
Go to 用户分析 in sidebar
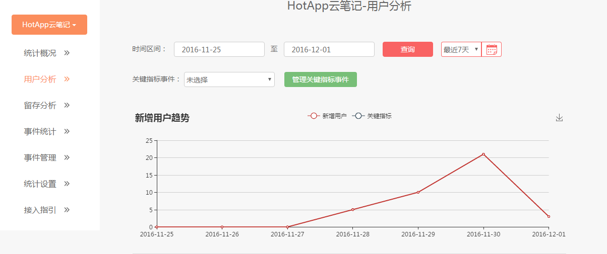click(40, 79)
